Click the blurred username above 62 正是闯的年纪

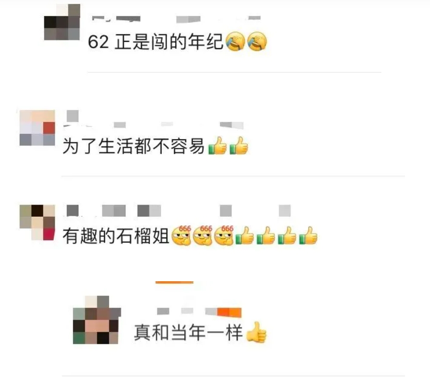[177, 19]
